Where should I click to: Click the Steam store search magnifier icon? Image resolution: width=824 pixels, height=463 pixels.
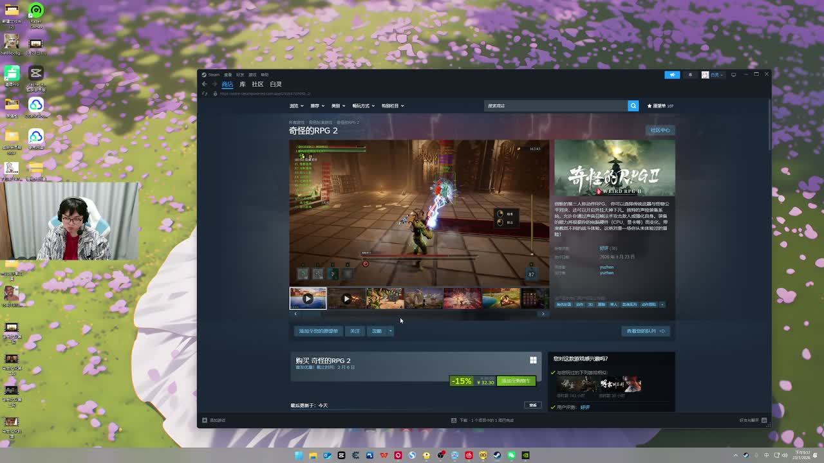point(633,105)
